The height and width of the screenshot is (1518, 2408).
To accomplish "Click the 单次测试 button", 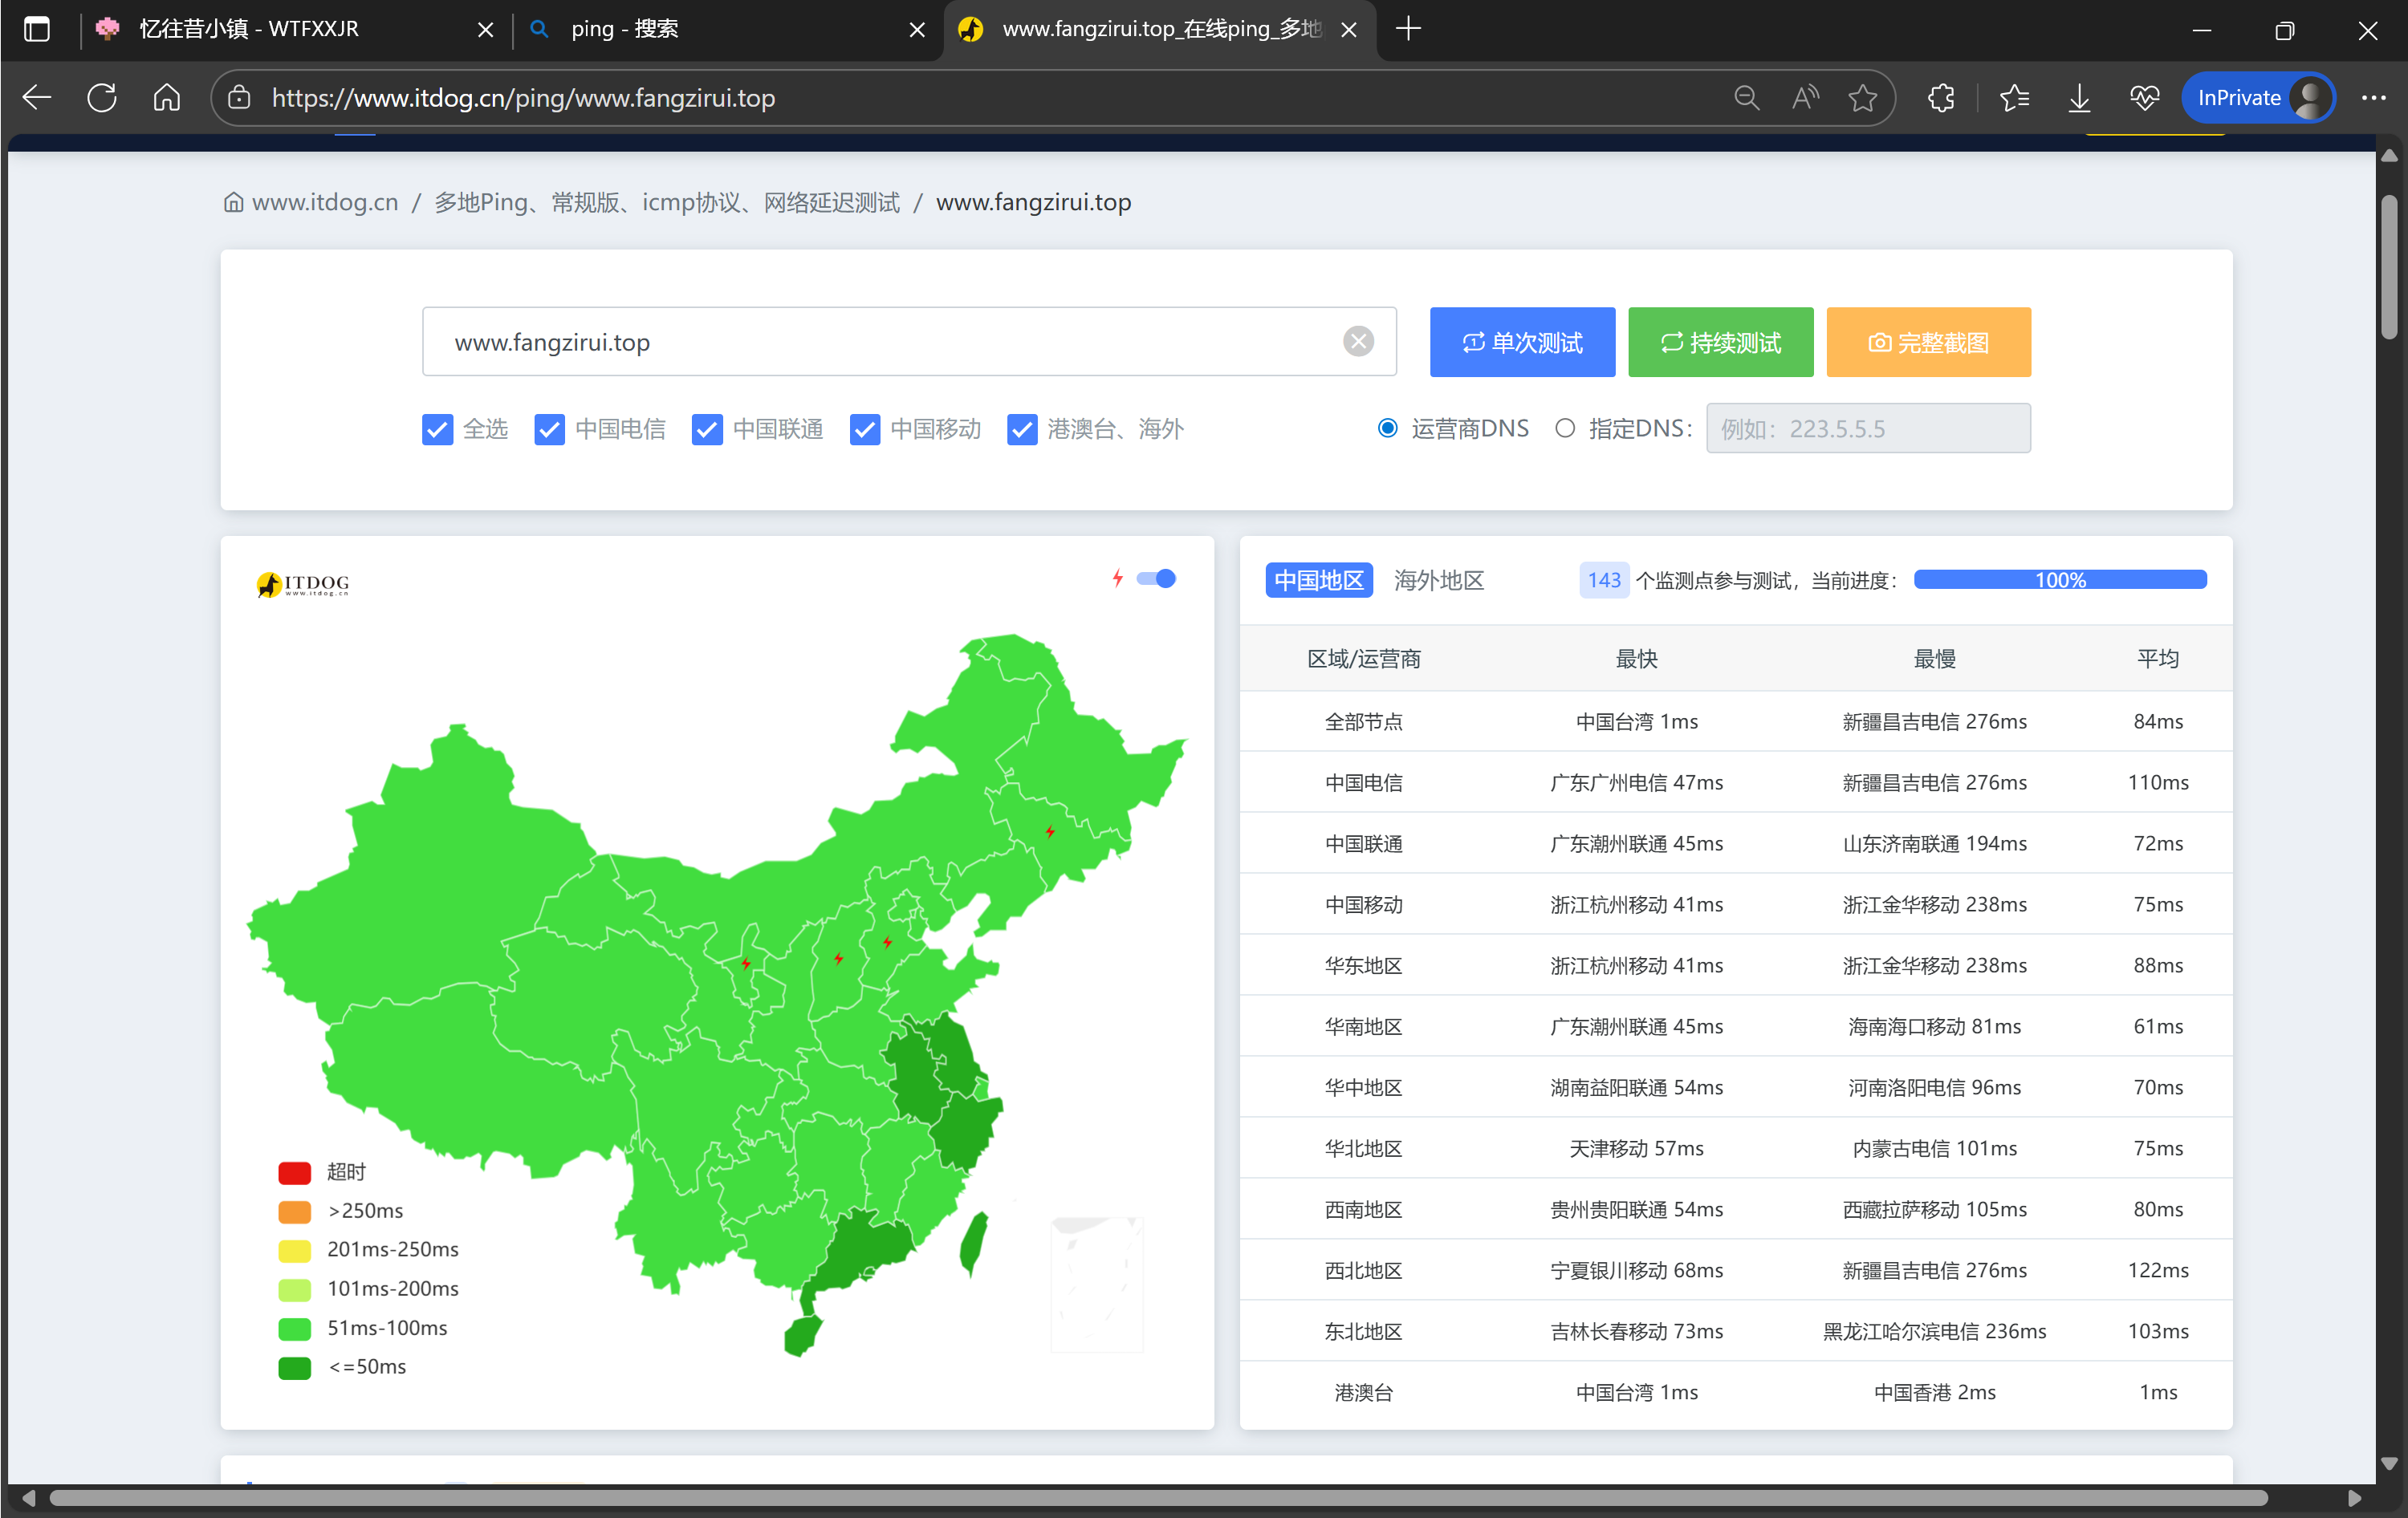I will coord(1521,343).
